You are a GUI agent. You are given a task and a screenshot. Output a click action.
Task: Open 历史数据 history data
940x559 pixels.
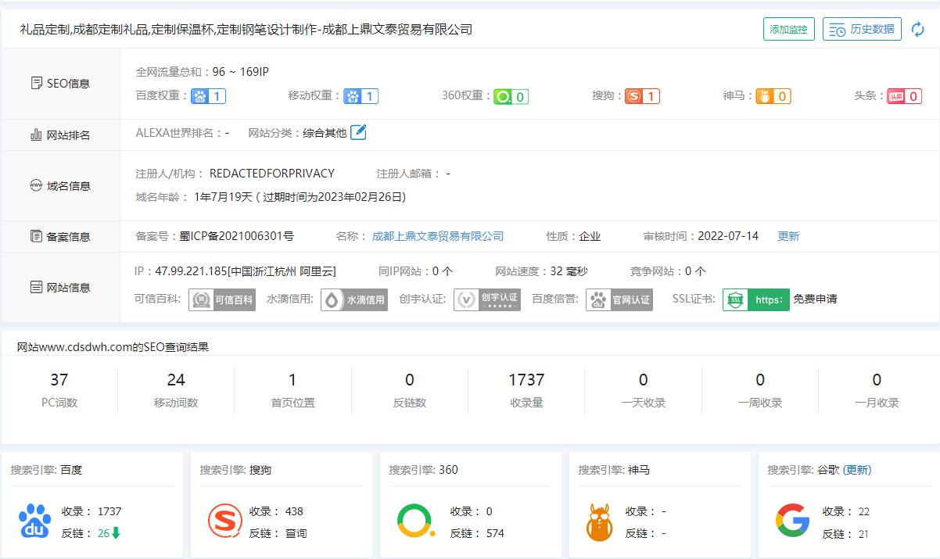pos(862,30)
